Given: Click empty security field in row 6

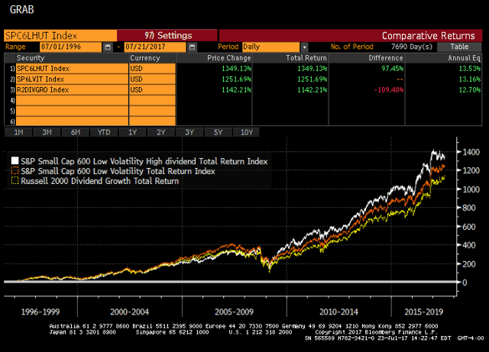Looking at the screenshot, I should (x=72, y=121).
